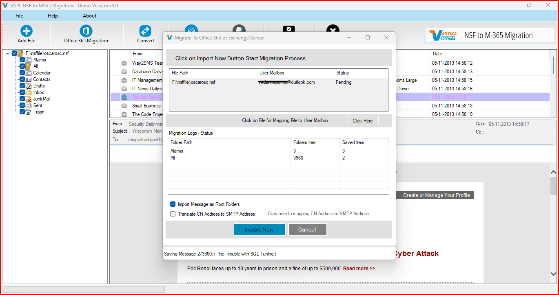Uncheck the Drafts folder checkbox
The image size is (559, 295).
coord(22,86)
